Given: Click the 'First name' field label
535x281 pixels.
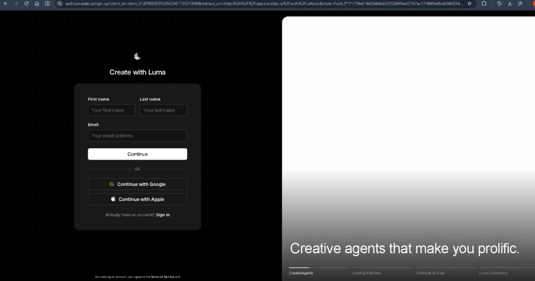Looking at the screenshot, I should [99, 99].
